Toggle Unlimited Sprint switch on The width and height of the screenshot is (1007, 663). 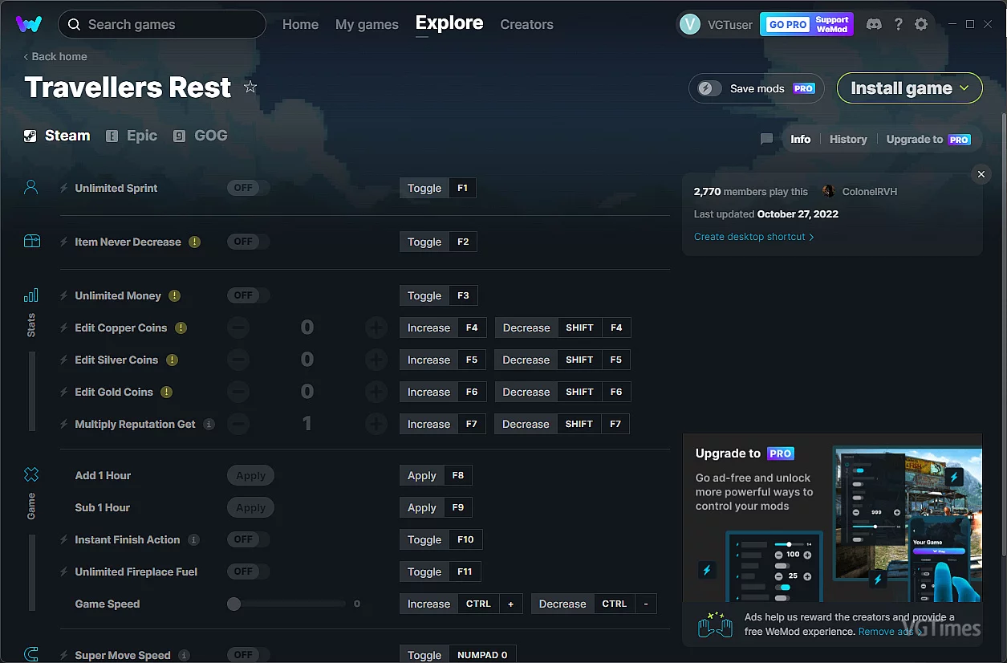click(248, 188)
